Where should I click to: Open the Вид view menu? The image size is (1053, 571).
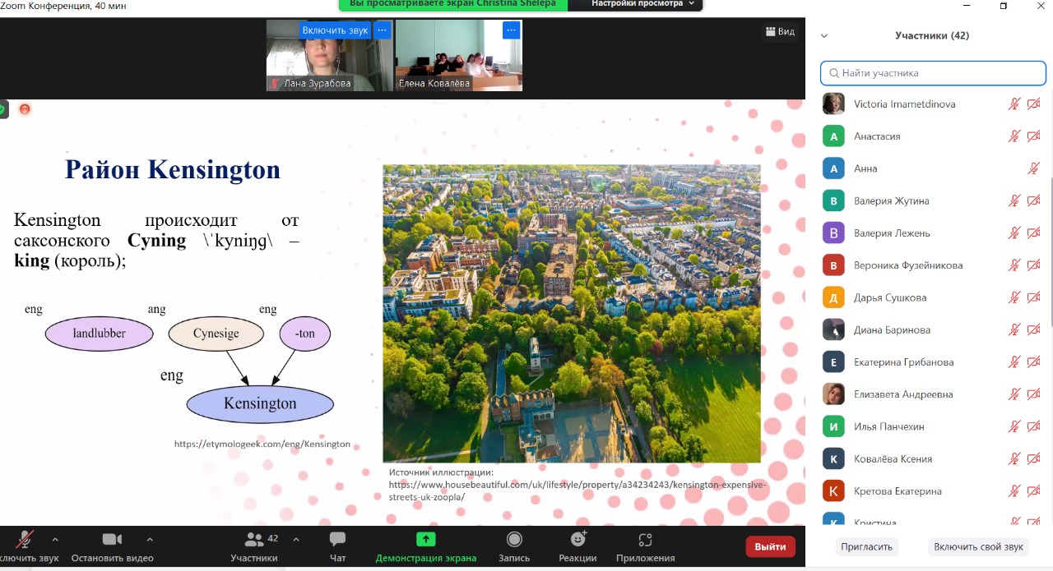tap(780, 32)
